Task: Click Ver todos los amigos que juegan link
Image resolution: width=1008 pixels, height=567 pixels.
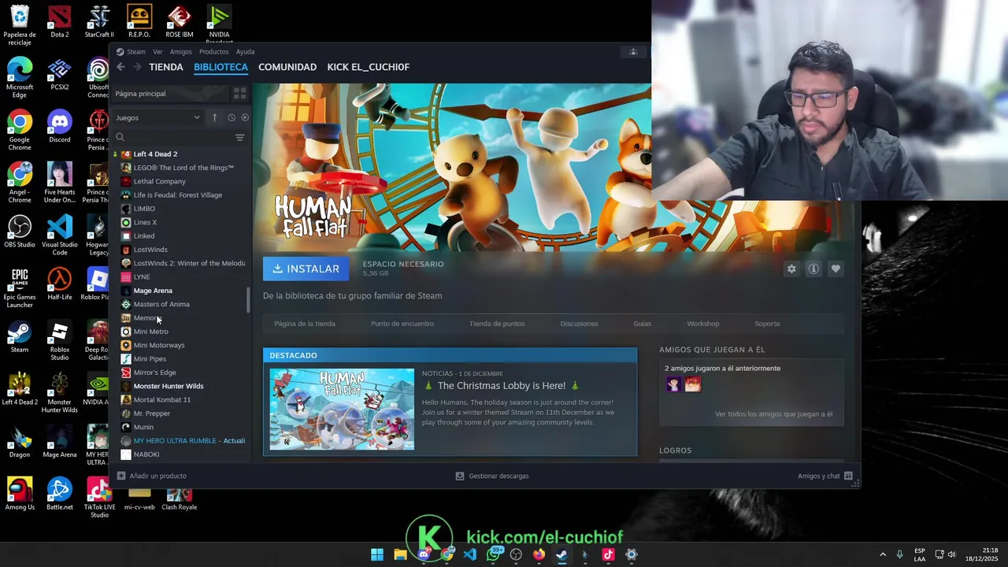Action: pyautogui.click(x=773, y=414)
